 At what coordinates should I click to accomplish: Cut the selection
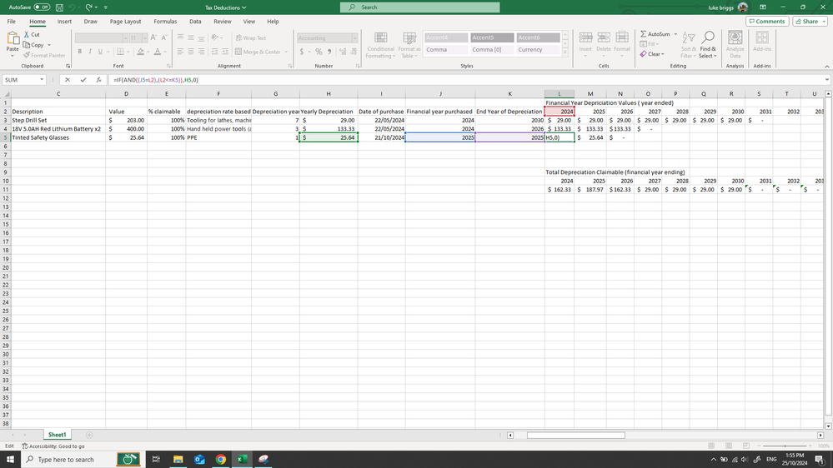pyautogui.click(x=32, y=34)
